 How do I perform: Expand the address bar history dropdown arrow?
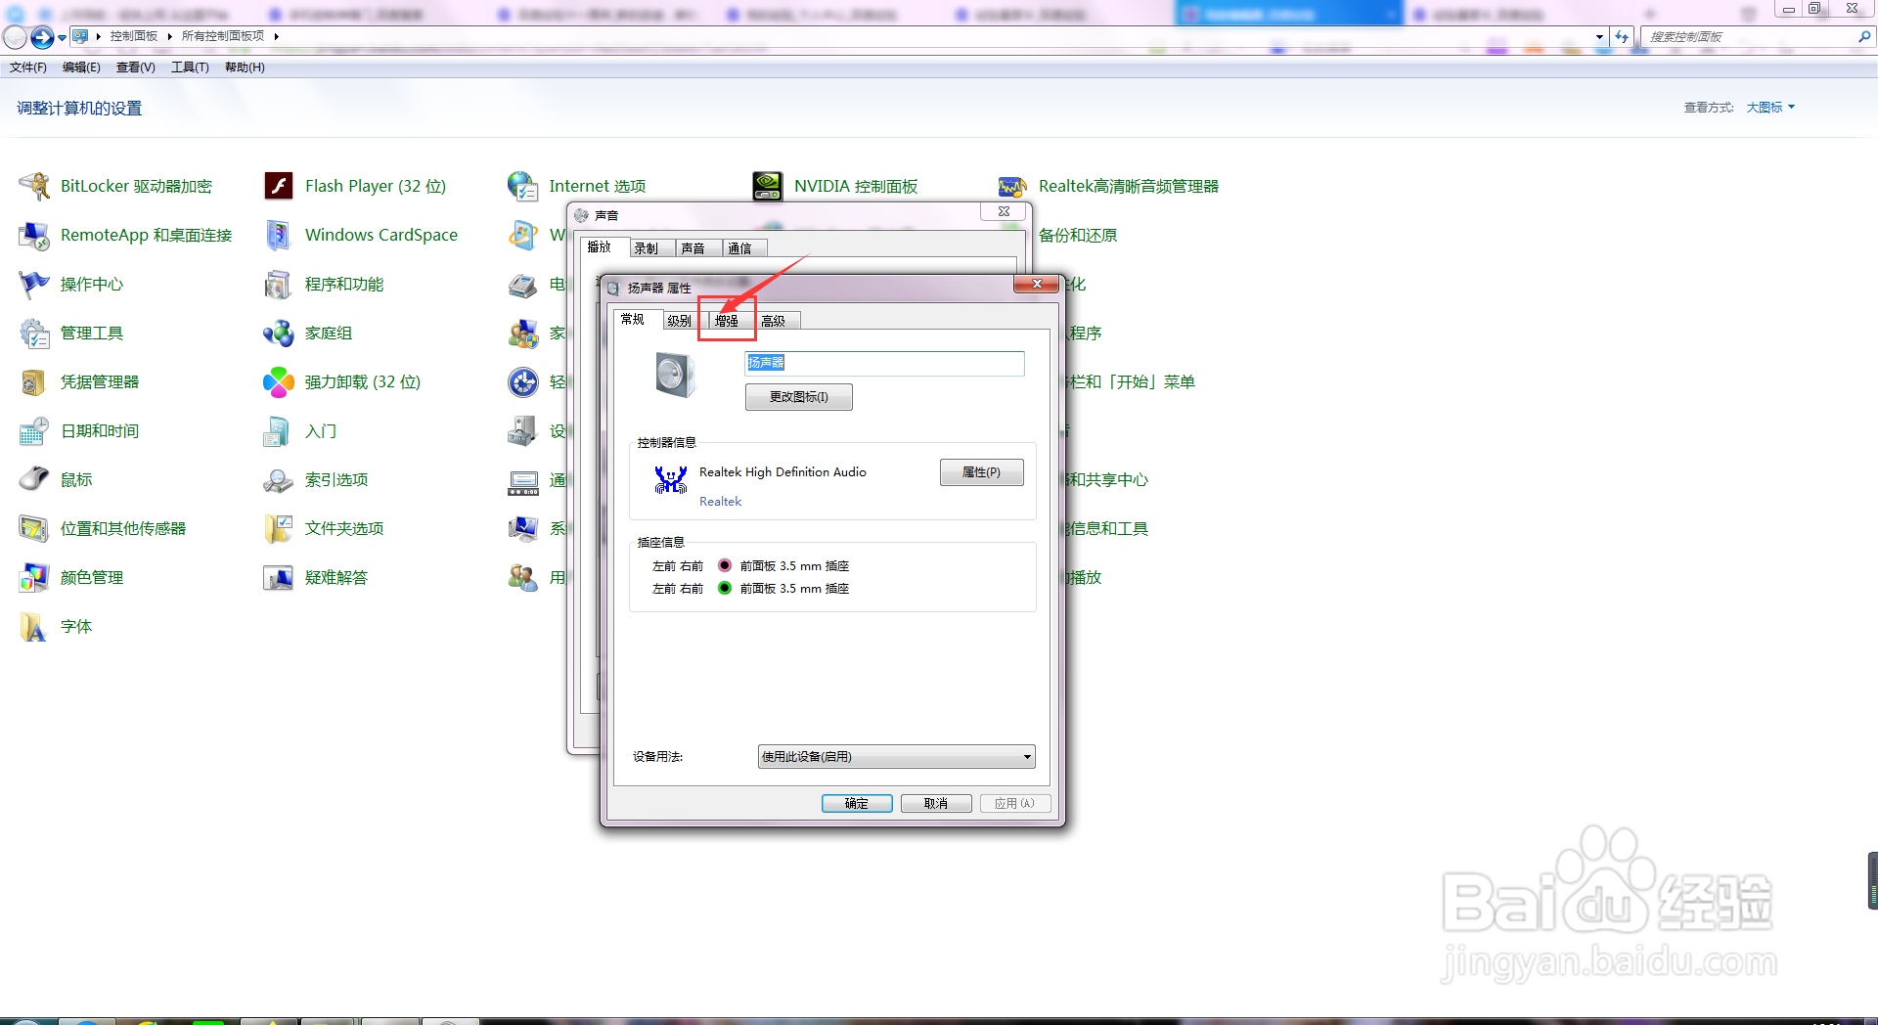click(x=1599, y=37)
